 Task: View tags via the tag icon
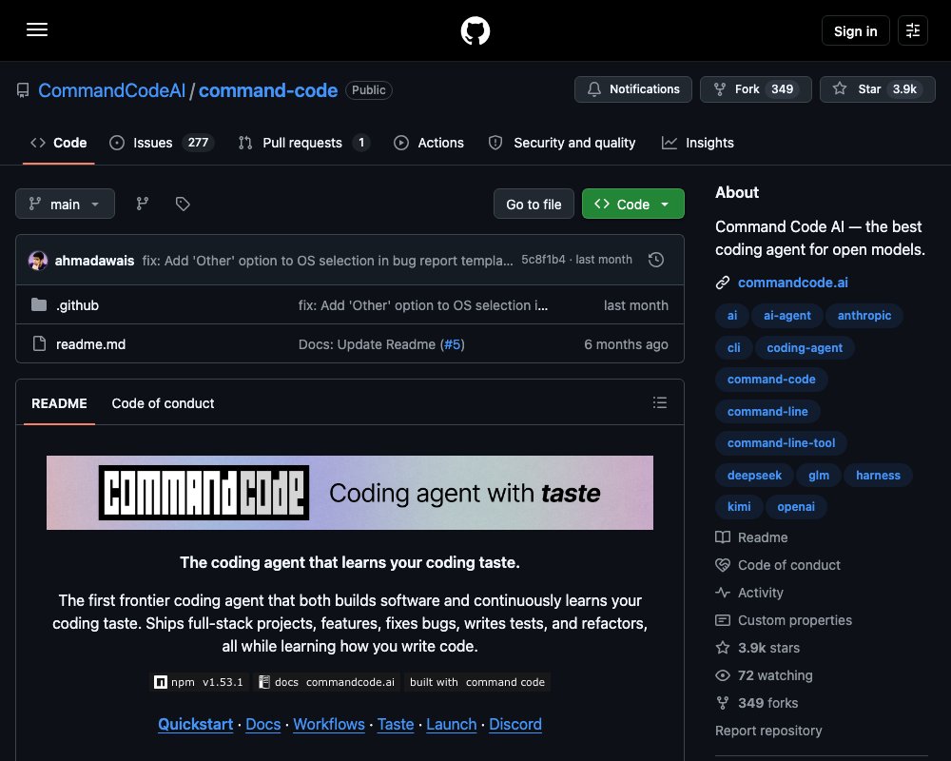click(183, 204)
